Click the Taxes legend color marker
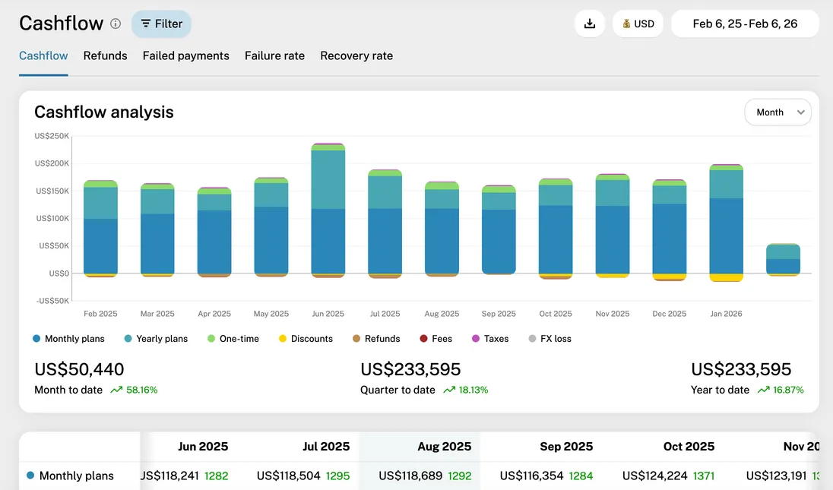The image size is (833, 490). (x=475, y=338)
